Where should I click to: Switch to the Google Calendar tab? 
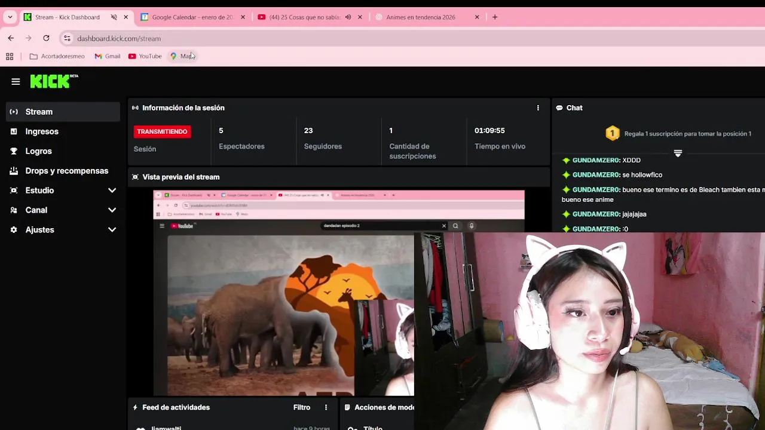(x=192, y=17)
